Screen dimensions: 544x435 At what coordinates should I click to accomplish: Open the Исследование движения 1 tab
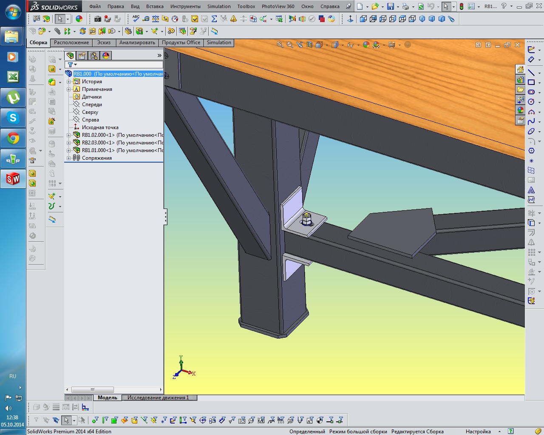[158, 398]
